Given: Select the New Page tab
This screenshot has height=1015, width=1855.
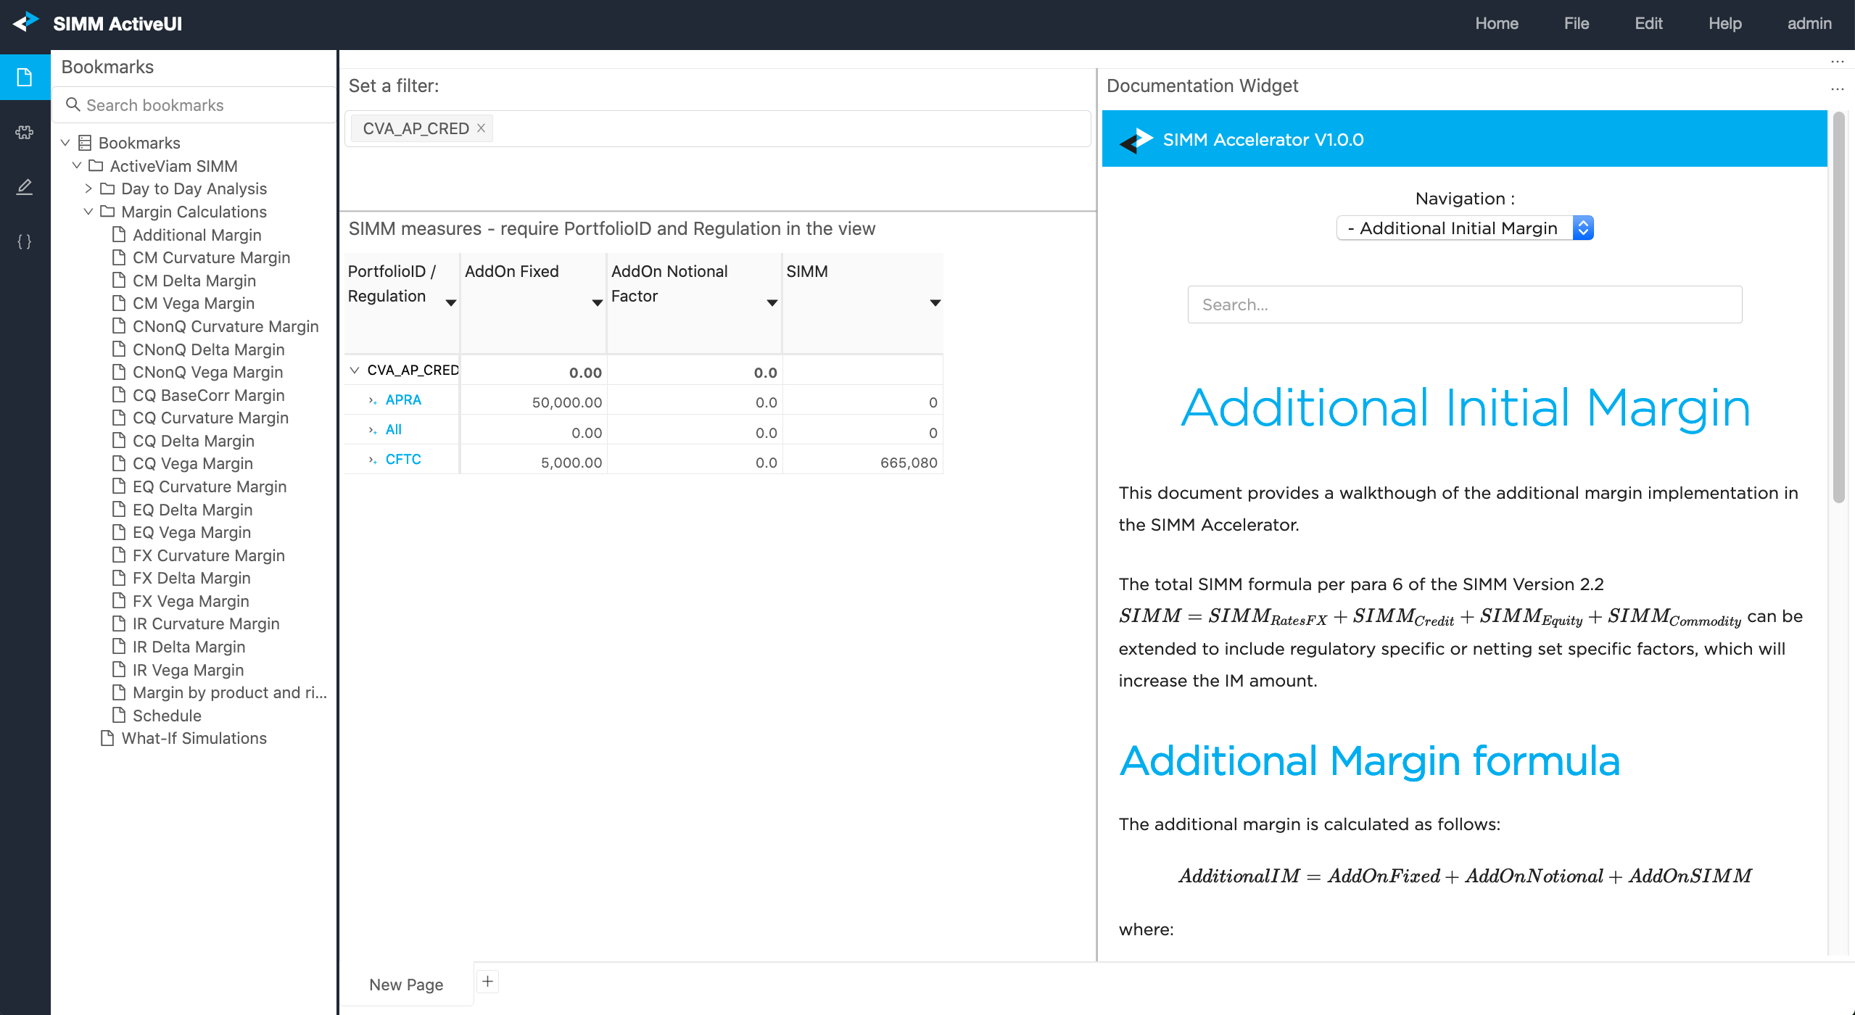Looking at the screenshot, I should click(x=406, y=984).
